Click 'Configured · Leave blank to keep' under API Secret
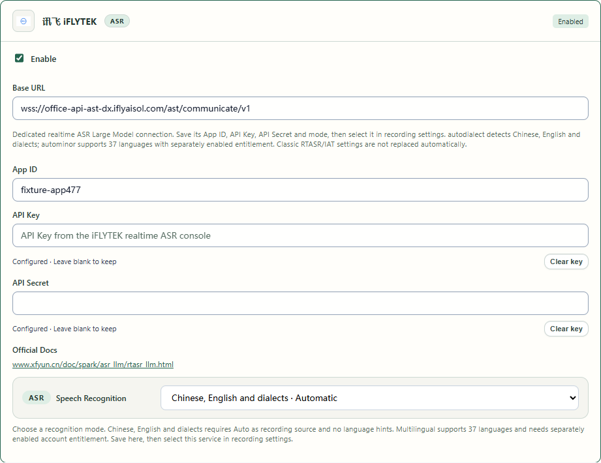 tap(64, 329)
